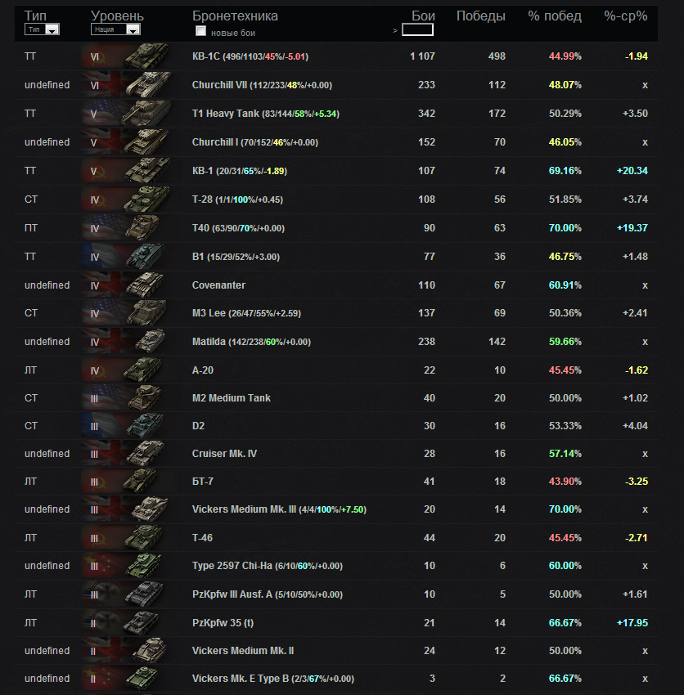Click the +17.95 value in PzKpfw 35 (t) row
The width and height of the screenshot is (684, 695).
(632, 623)
